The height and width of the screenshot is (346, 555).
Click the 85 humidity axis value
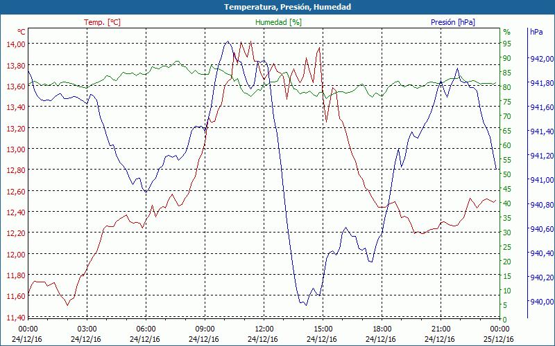(x=507, y=73)
